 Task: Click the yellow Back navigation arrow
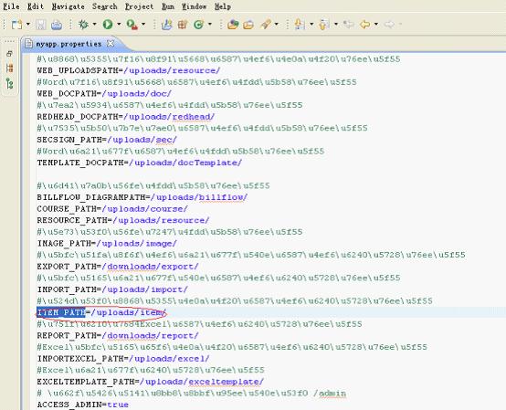364,24
